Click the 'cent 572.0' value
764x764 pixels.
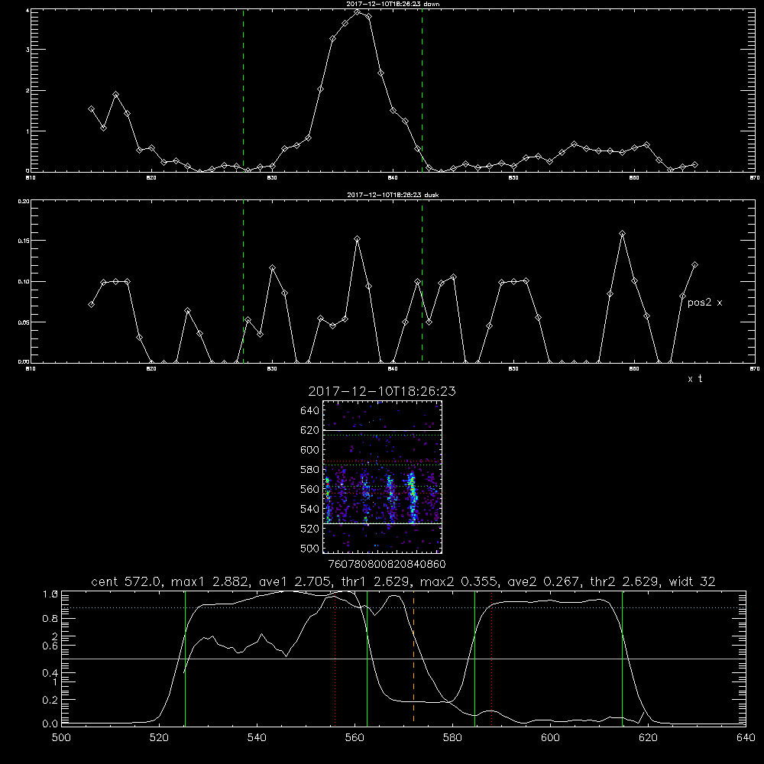pos(128,581)
